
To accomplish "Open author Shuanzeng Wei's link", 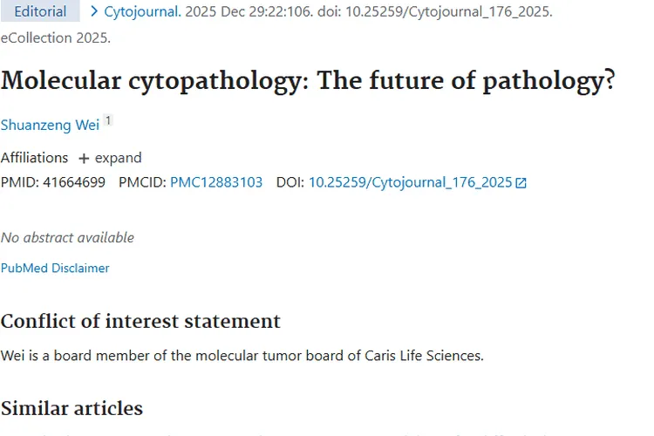I will (x=50, y=125).
